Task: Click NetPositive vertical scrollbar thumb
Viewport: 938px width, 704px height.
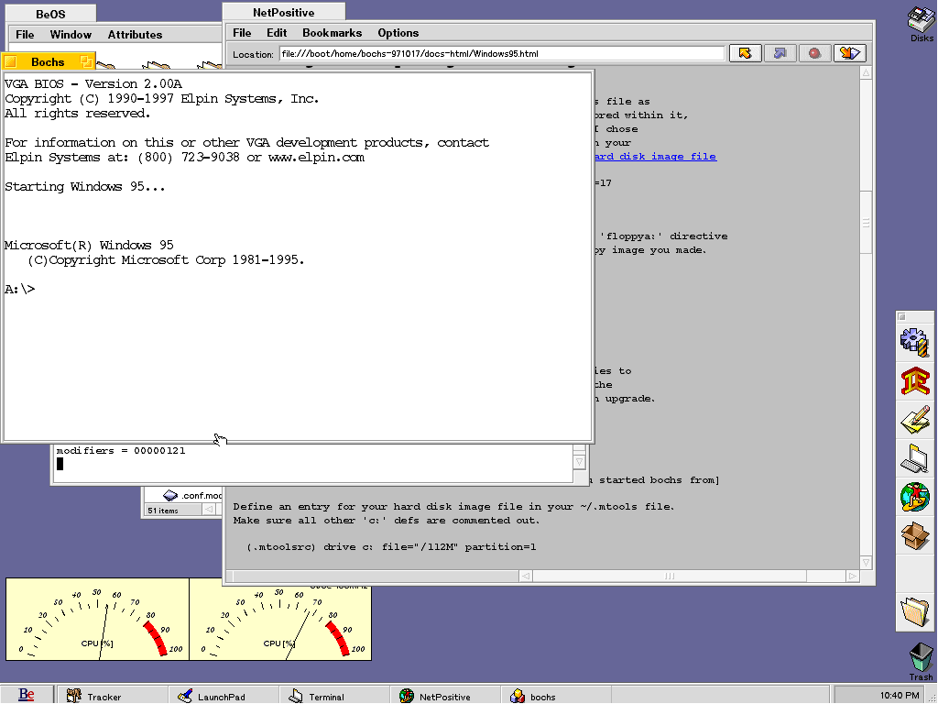Action: click(x=867, y=222)
